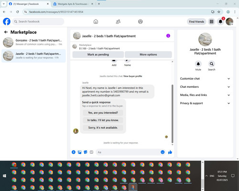Switch to the Messenger | Facebook tab
Image resolution: width=239 pixels, height=191 pixels.
click(29, 4)
